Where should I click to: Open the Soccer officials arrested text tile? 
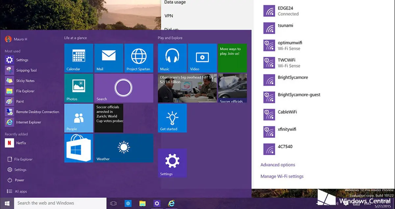pos(109,118)
